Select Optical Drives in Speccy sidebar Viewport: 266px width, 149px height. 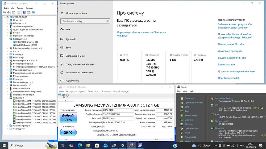191,128
